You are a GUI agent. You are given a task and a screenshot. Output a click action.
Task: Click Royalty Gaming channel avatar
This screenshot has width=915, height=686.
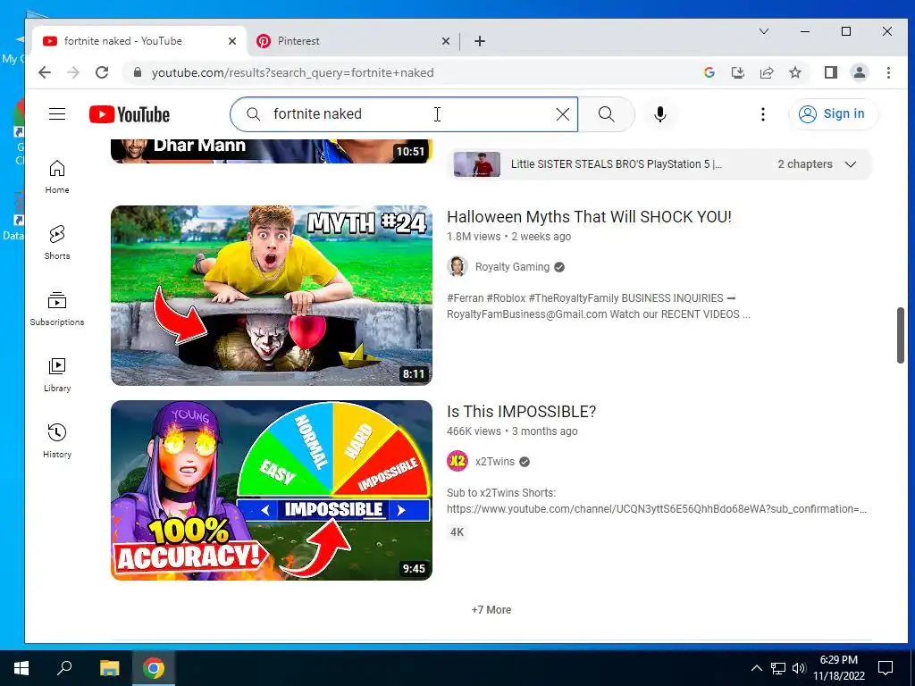pos(457,266)
